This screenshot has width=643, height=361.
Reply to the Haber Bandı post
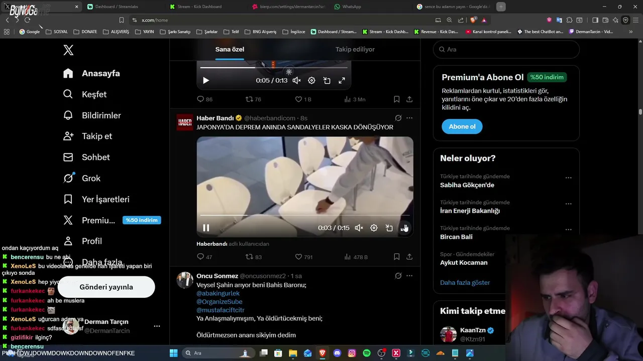(x=204, y=257)
